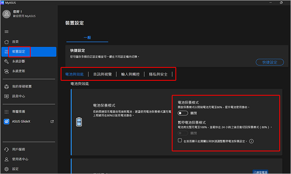Switch to the 輸入與觸控 section tab
The width and height of the screenshot is (291, 174).
(131, 74)
